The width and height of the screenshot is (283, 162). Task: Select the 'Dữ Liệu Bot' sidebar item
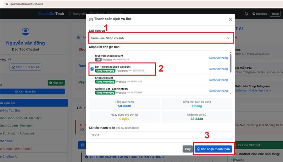[34, 103]
